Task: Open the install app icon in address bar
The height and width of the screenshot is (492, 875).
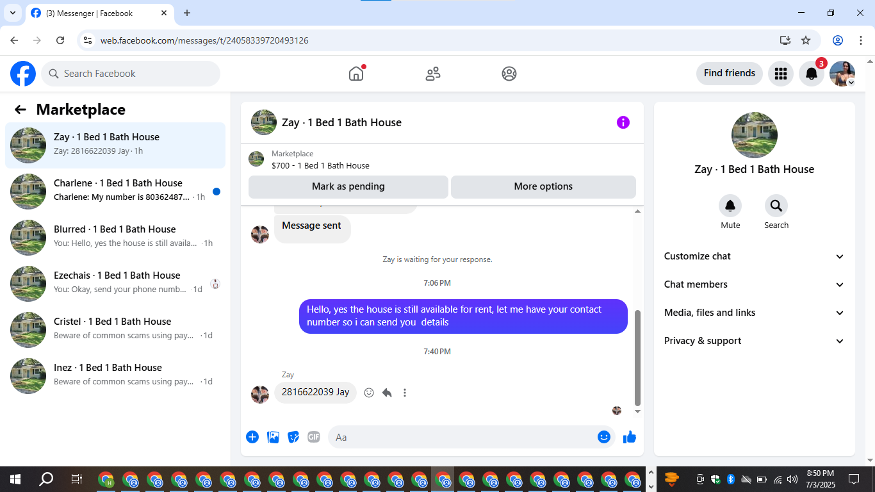Action: tap(785, 40)
